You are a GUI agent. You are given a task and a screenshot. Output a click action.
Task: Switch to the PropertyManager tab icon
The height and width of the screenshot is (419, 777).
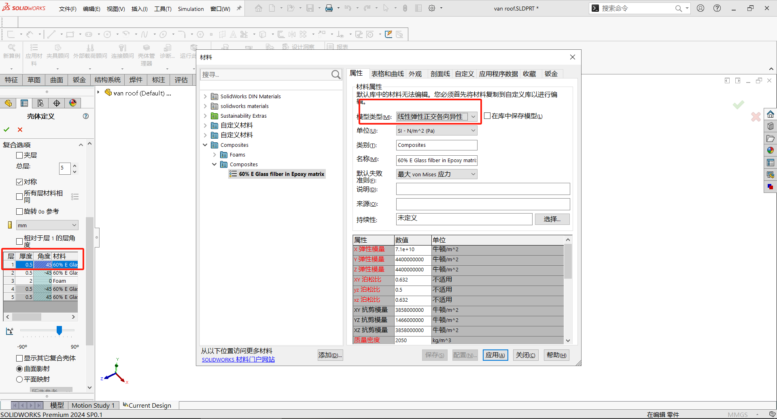coord(24,103)
